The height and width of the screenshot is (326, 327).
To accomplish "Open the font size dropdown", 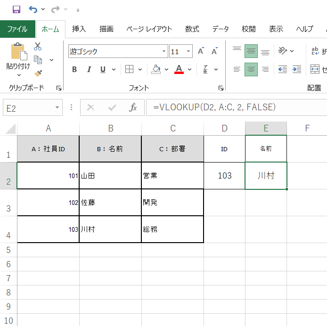I will 188,51.
